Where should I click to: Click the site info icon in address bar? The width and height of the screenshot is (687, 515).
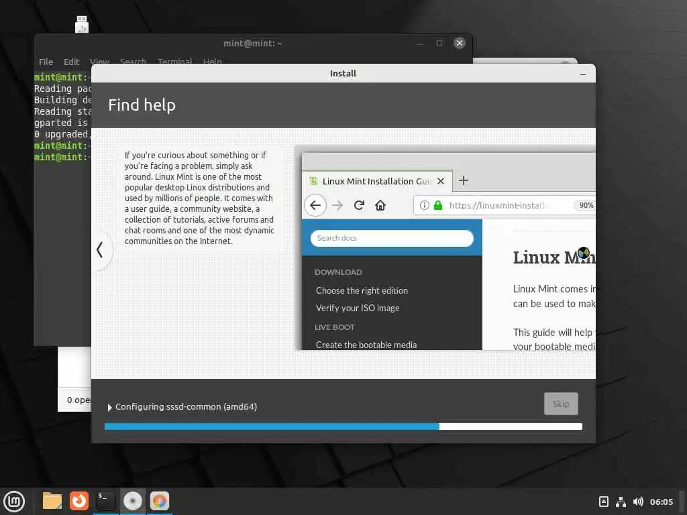(424, 205)
